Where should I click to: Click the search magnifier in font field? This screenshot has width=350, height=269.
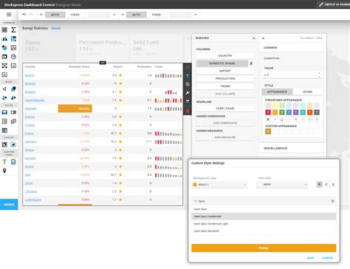[195, 201]
